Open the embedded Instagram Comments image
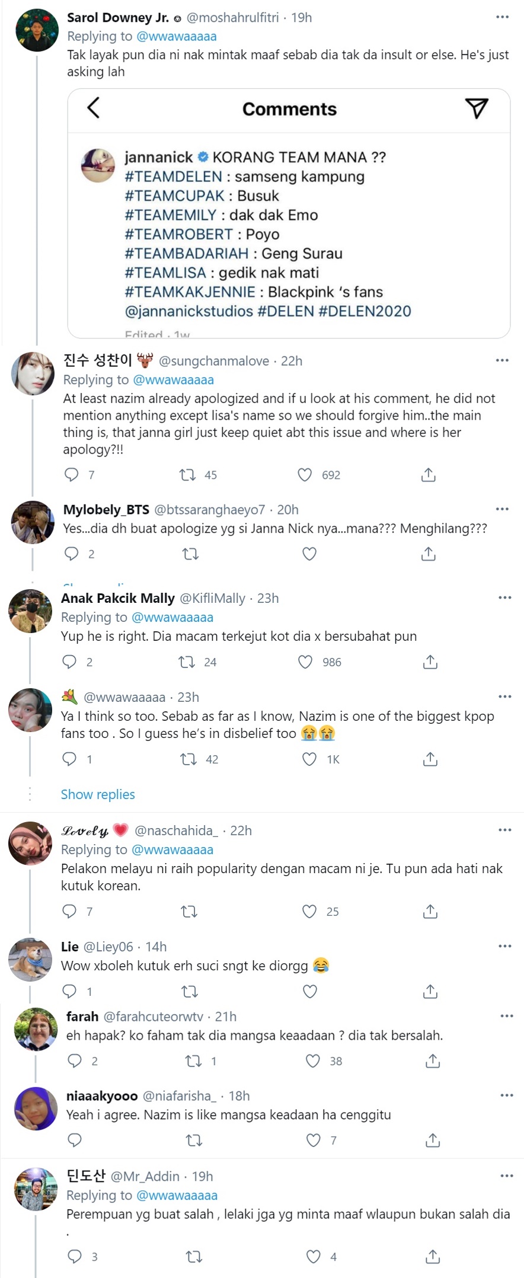Image resolution: width=524 pixels, height=1278 pixels. [x=289, y=213]
